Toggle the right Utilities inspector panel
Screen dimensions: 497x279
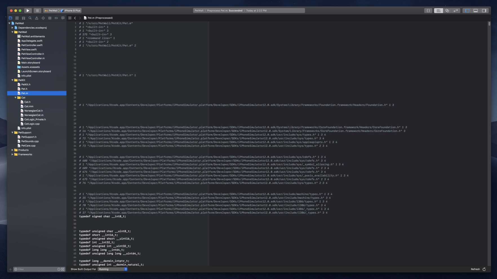(485, 10)
